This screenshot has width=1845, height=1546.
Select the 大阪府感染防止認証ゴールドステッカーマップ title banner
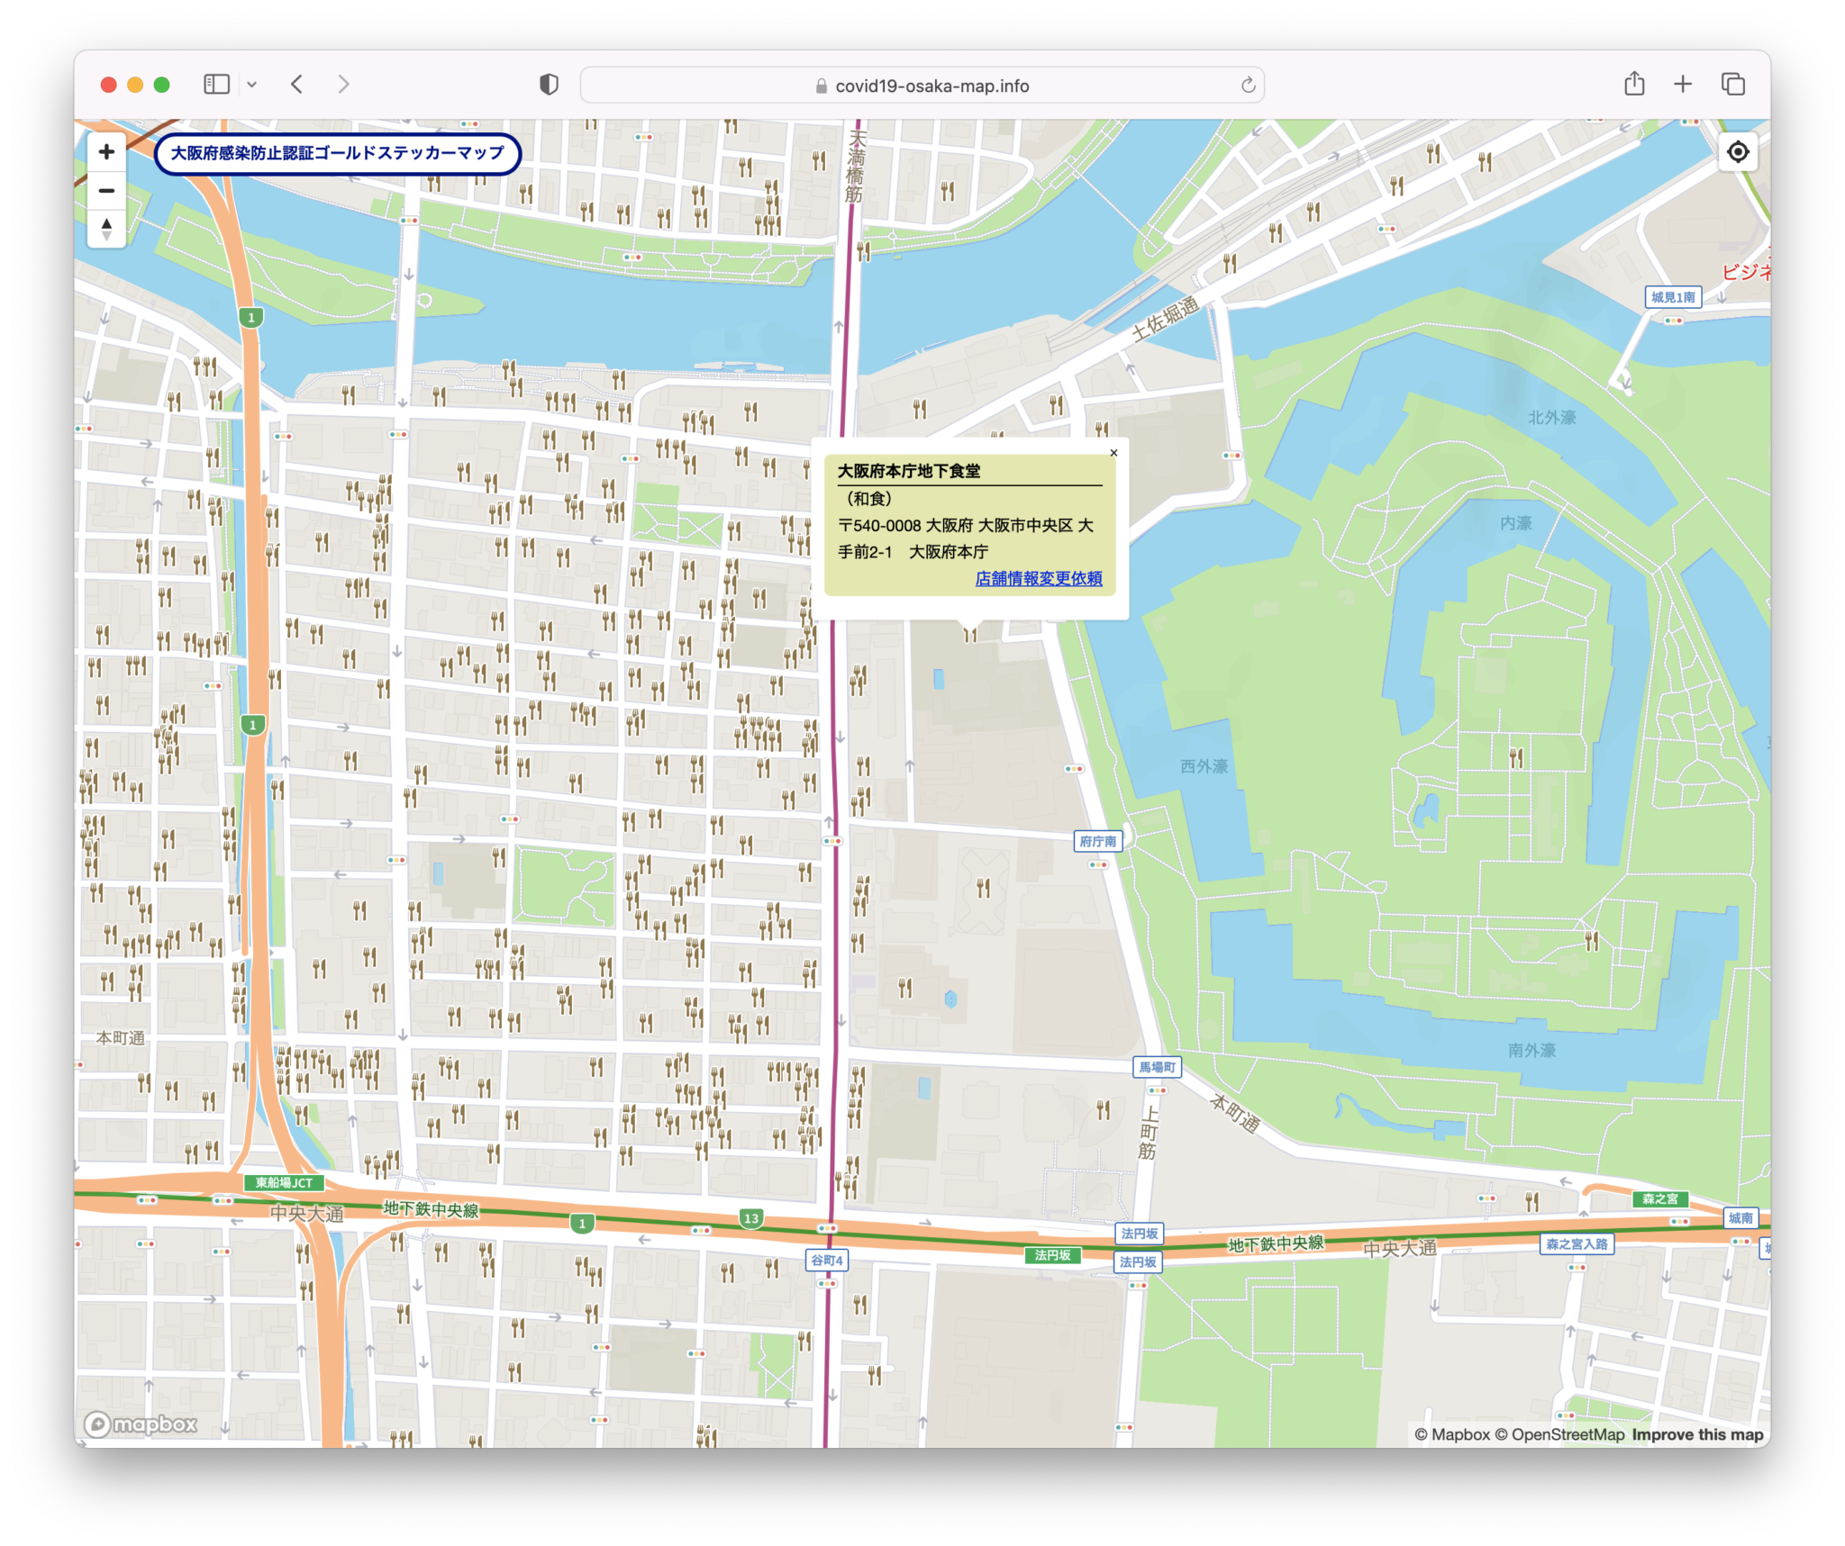[337, 153]
